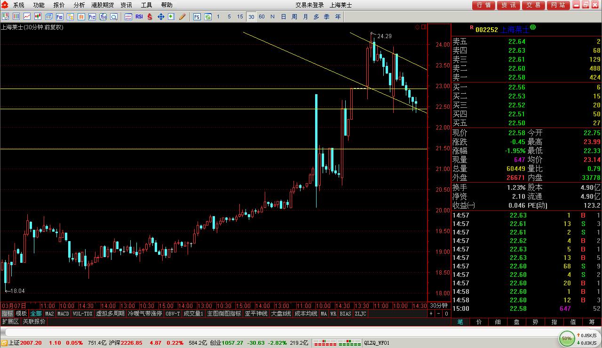Click the 资讯 red button at top right
Screen dimensions: 602x348
click(508, 5)
